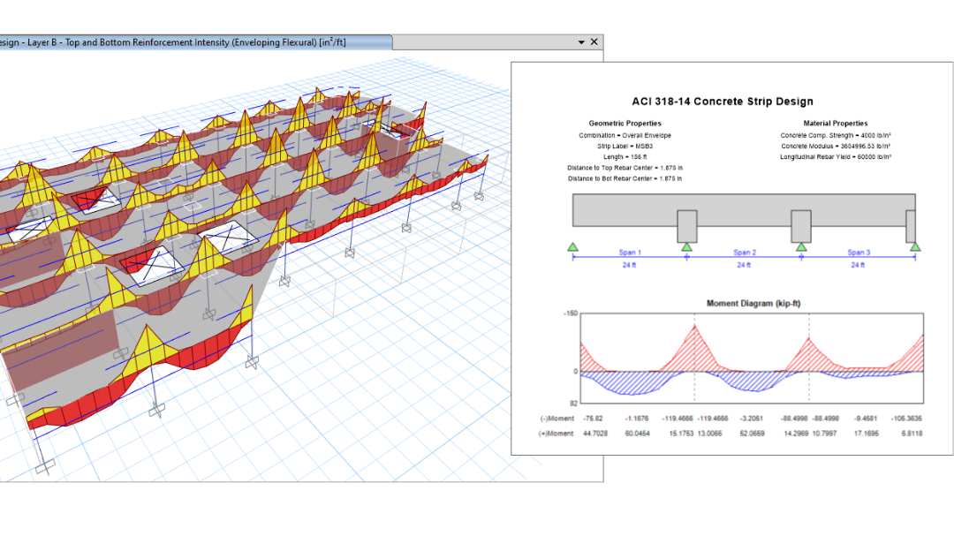Select the -105.3636 negative moment value
Screen dimensions: 954x536
[907, 418]
